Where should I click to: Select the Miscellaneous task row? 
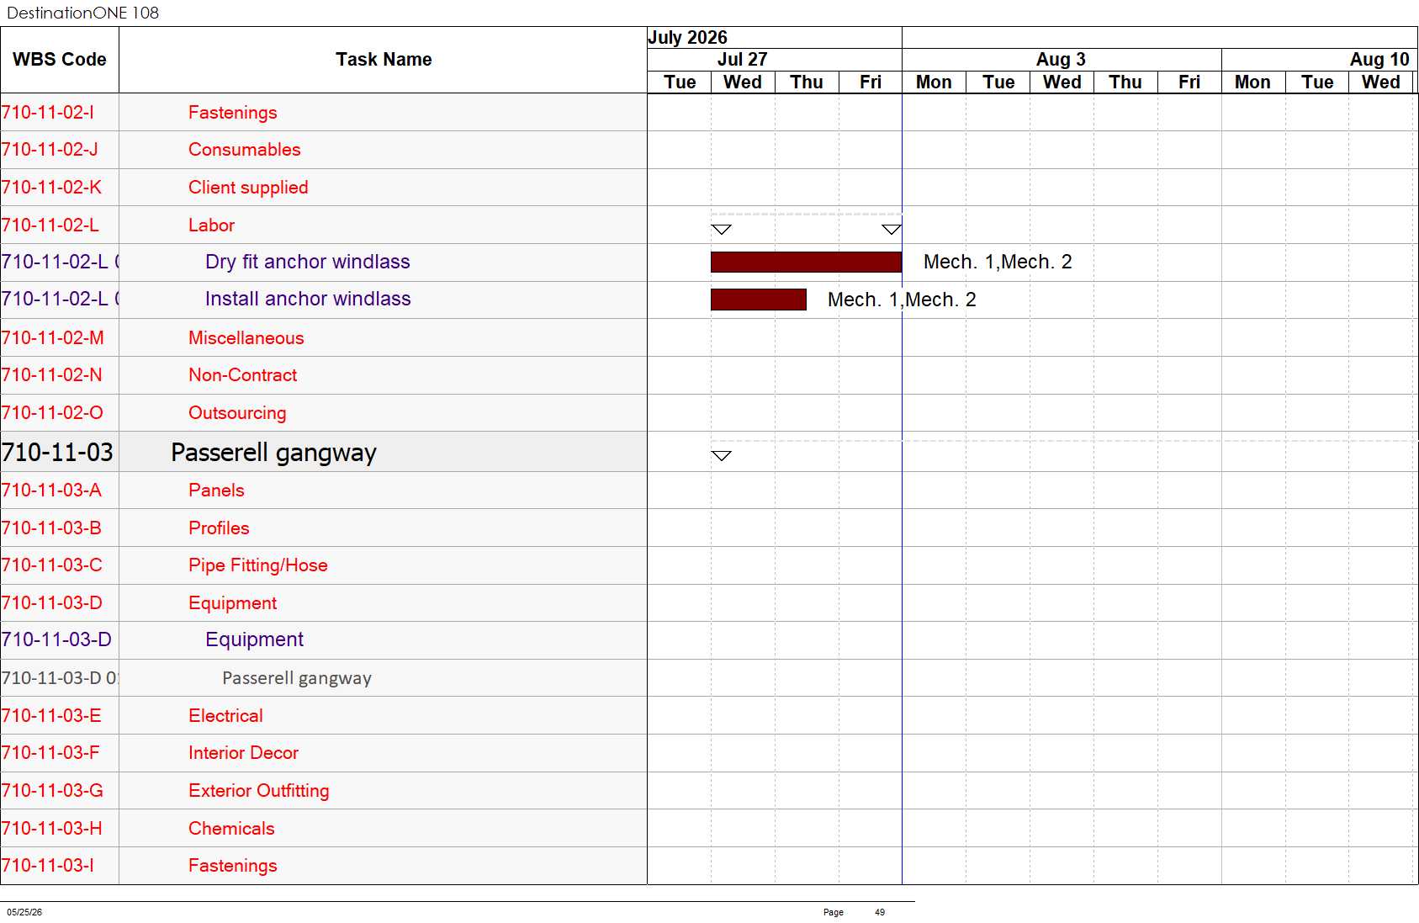[x=324, y=337]
